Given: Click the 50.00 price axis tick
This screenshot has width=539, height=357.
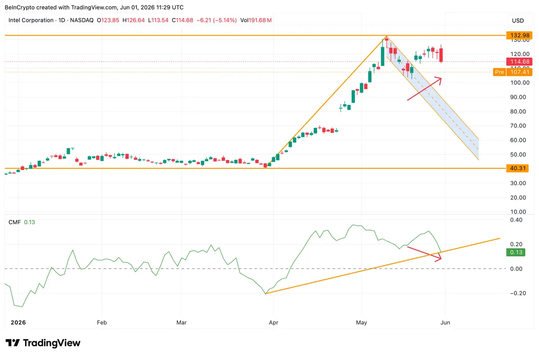Looking at the screenshot, I should tap(518, 154).
